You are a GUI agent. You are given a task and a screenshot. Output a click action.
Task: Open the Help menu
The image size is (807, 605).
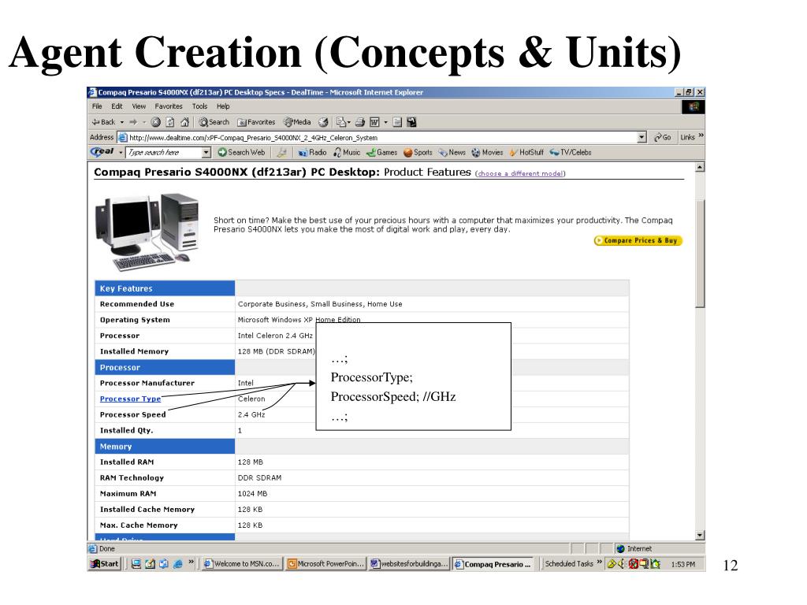[x=223, y=106]
